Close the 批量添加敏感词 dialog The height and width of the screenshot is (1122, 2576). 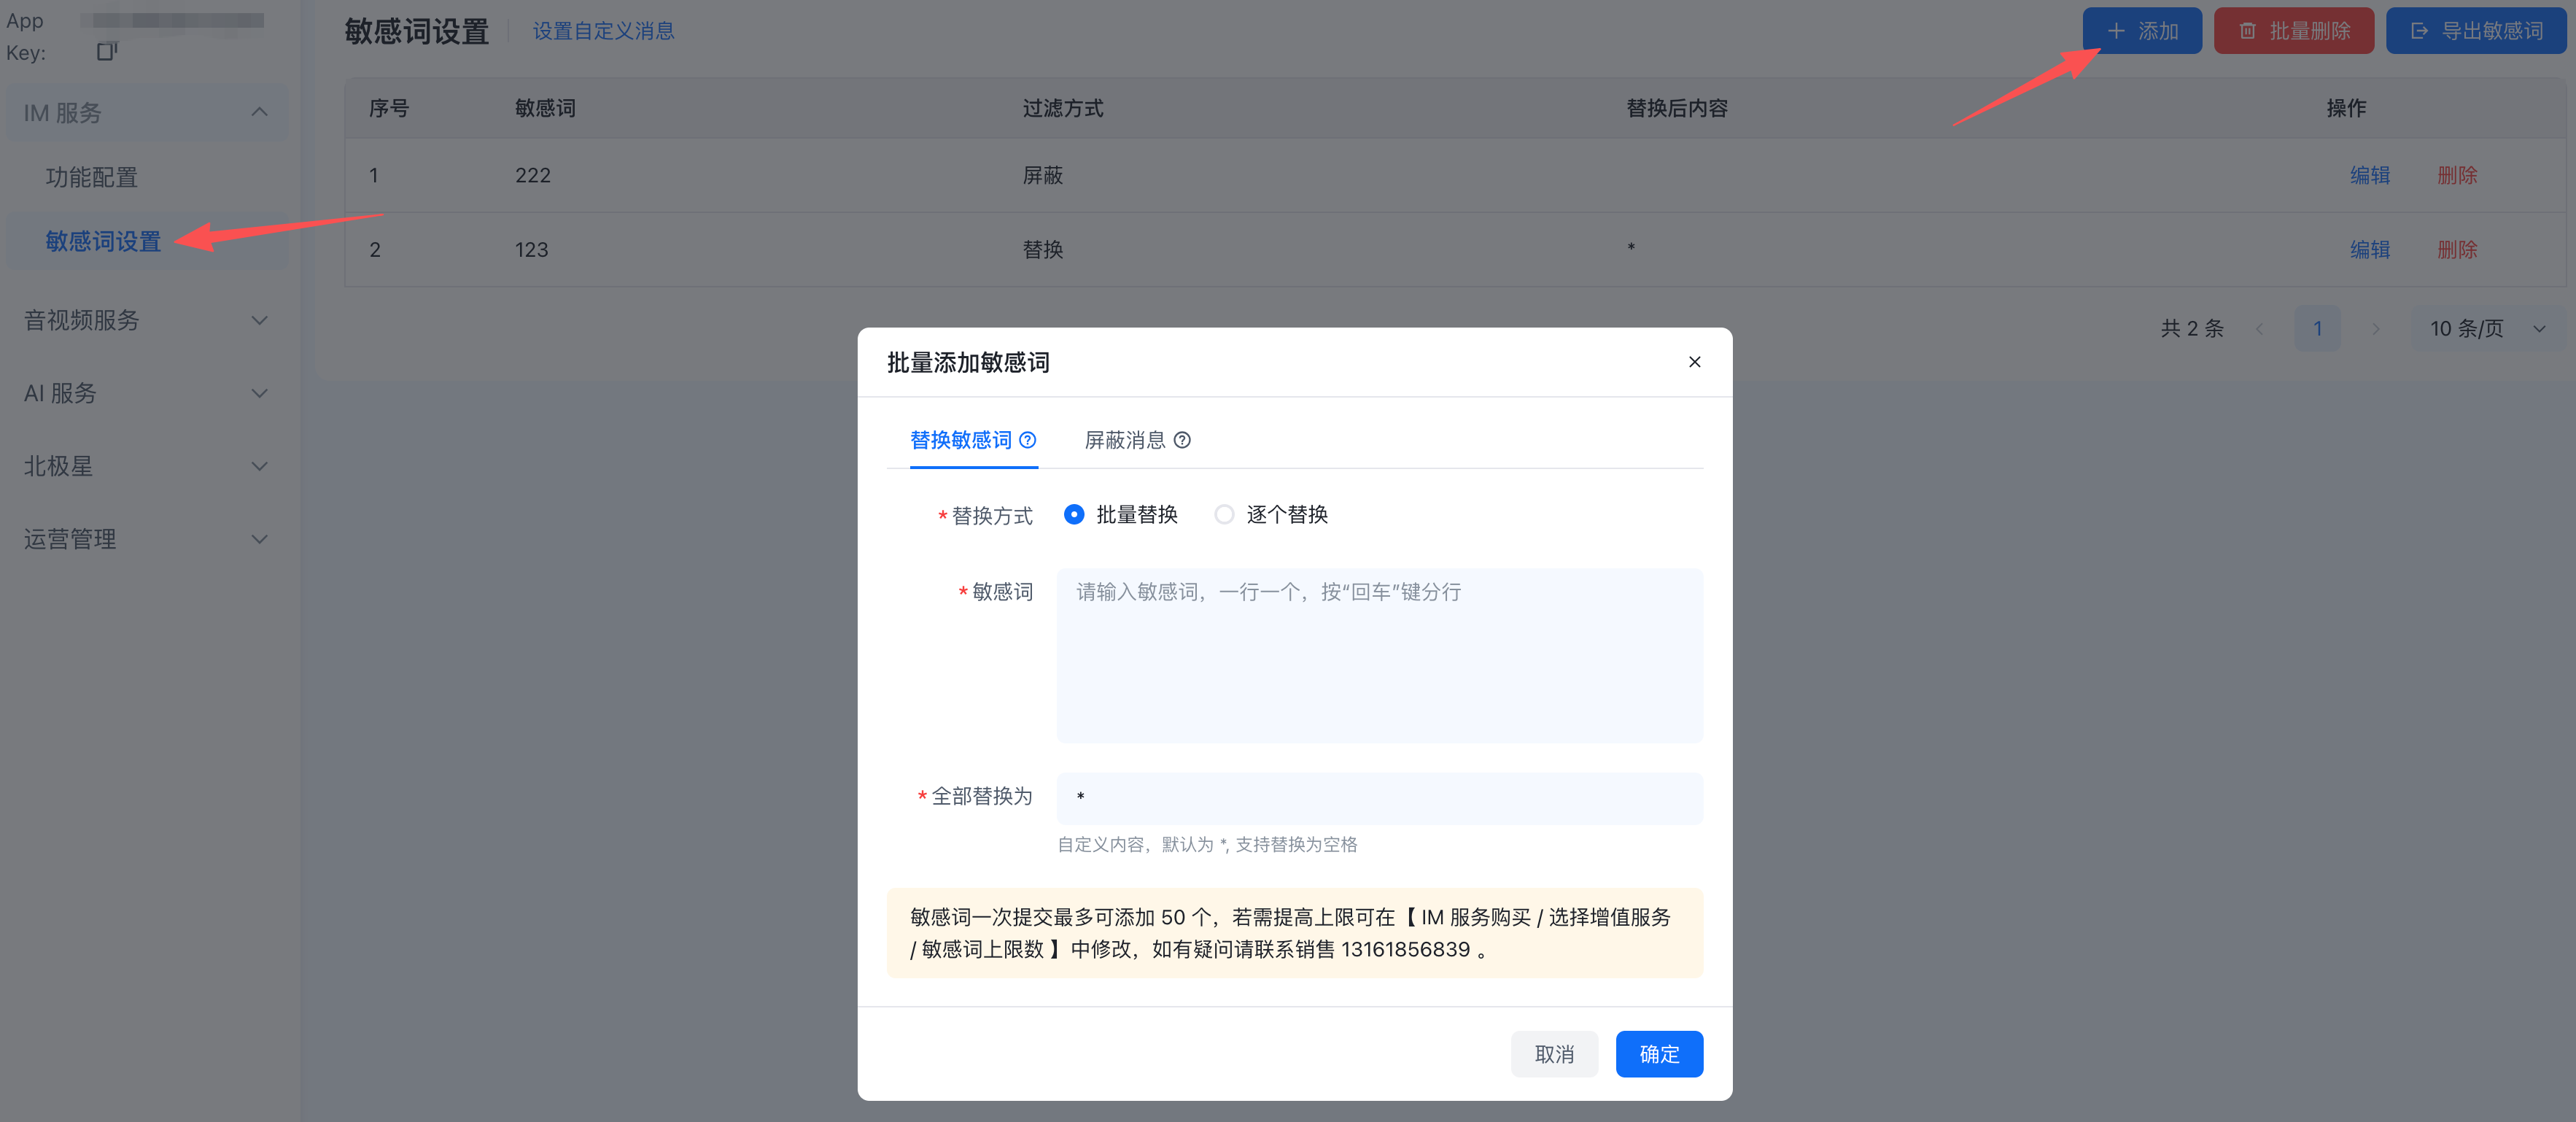pos(1694,362)
